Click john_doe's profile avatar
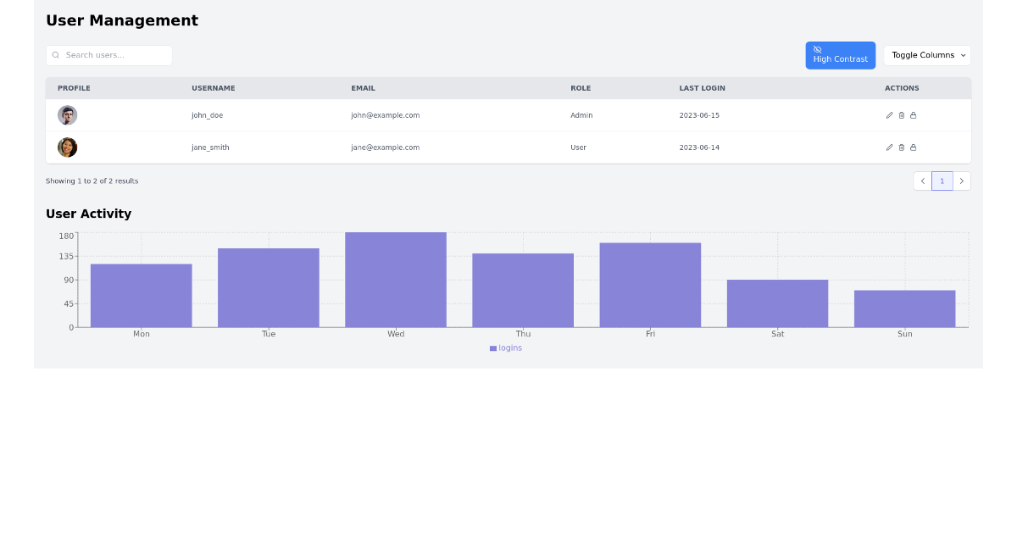The width and height of the screenshot is (1017, 534). pyautogui.click(x=67, y=115)
